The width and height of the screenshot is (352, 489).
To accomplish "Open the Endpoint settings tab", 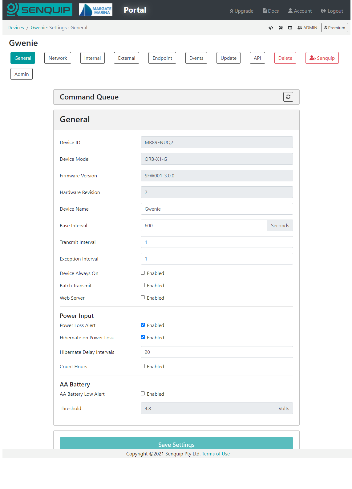I will tap(162, 58).
